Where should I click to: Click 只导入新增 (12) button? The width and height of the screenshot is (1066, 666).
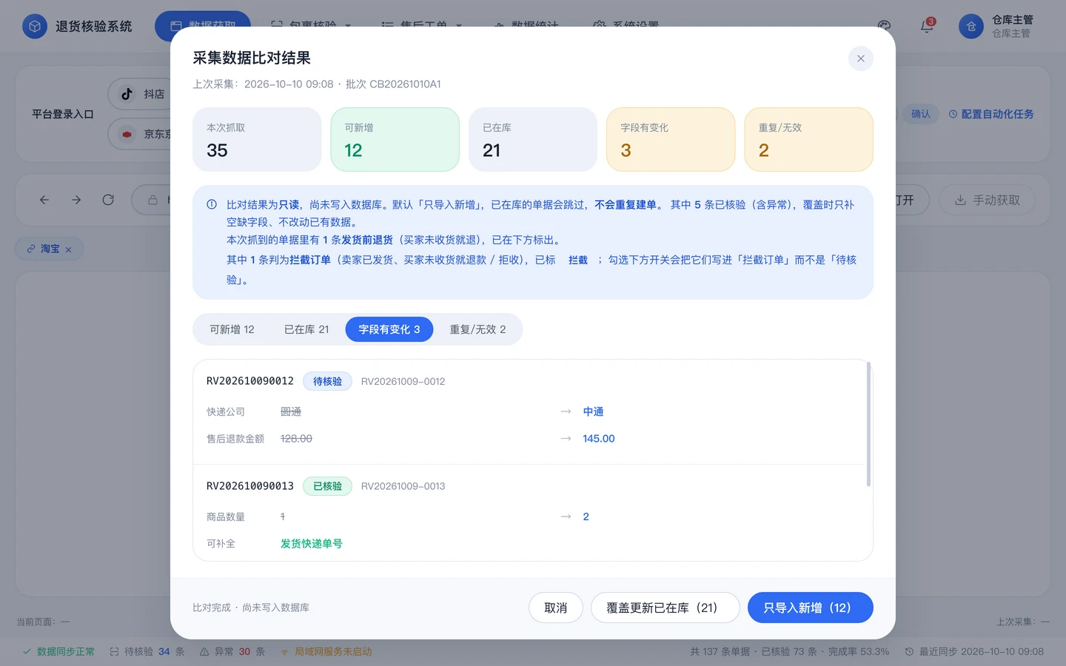pos(811,608)
